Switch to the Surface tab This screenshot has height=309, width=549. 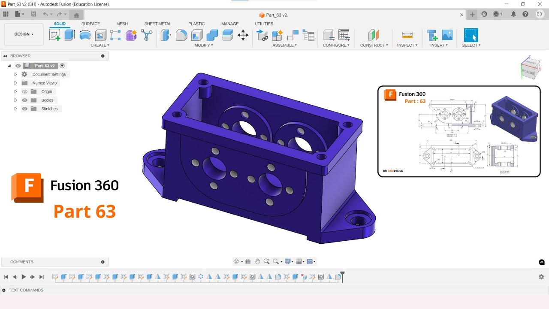pyautogui.click(x=90, y=24)
